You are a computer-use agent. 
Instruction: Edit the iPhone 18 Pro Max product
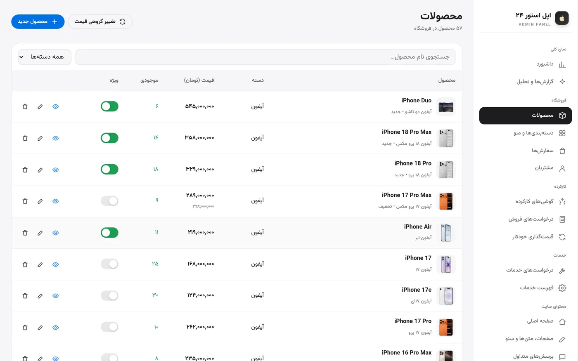pyautogui.click(x=40, y=138)
